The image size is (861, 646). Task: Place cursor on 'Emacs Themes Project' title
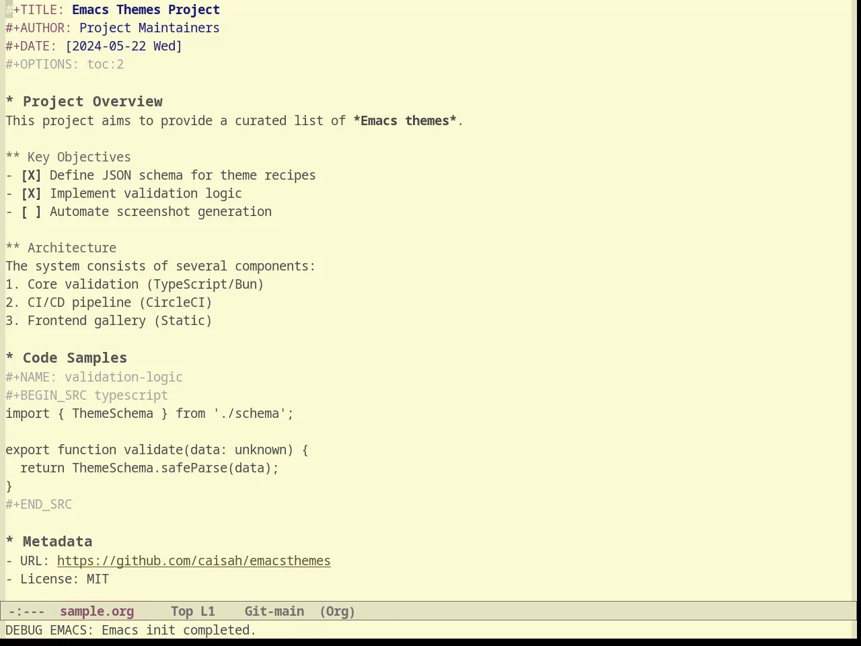(x=146, y=10)
